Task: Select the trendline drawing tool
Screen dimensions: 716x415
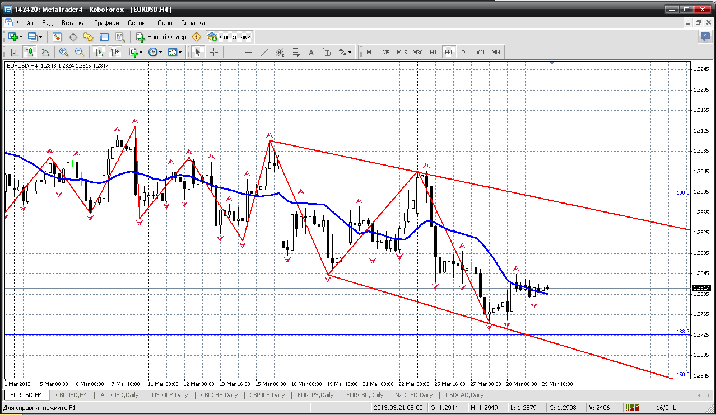Action: point(264,52)
